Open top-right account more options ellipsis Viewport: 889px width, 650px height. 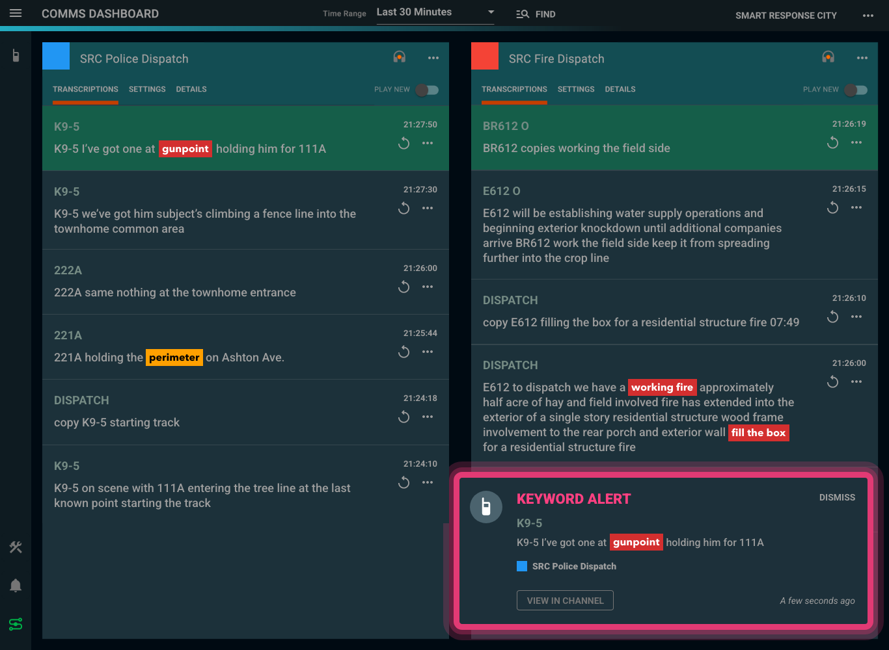(x=868, y=15)
